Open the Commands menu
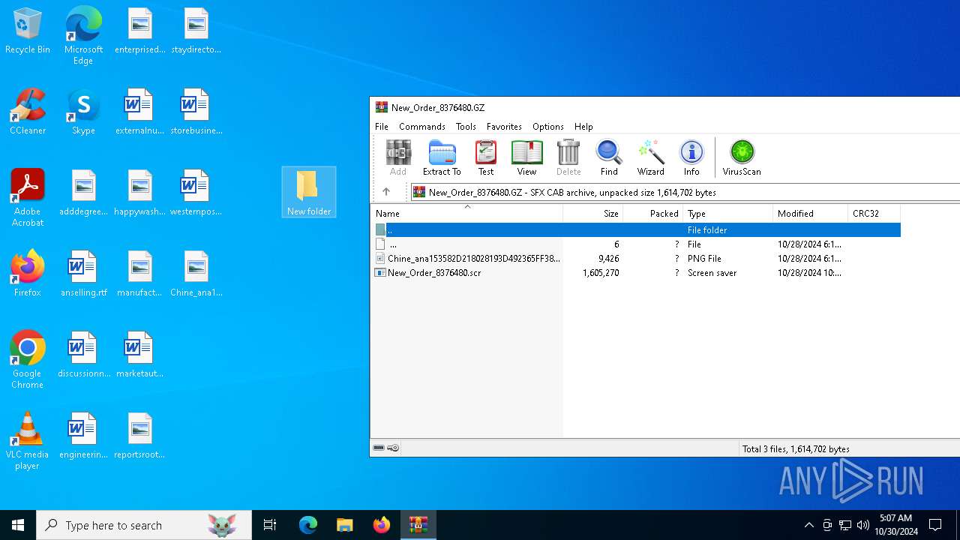 422,127
